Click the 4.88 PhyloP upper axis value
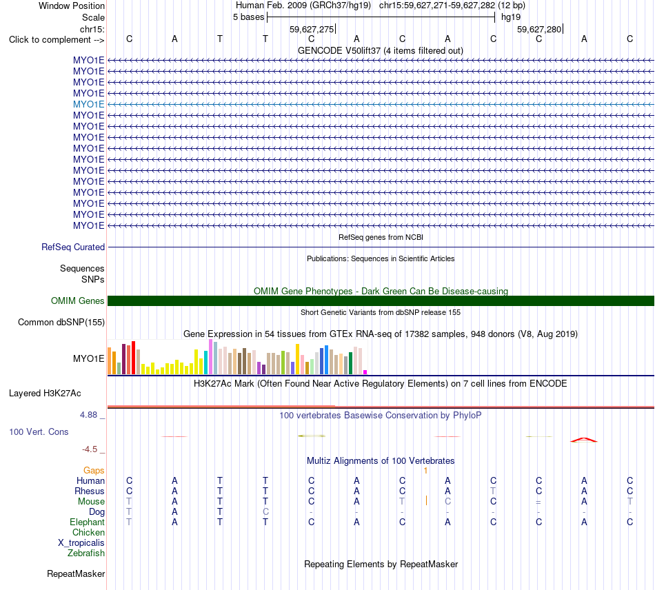The width and height of the screenshot is (655, 590). click(88, 415)
